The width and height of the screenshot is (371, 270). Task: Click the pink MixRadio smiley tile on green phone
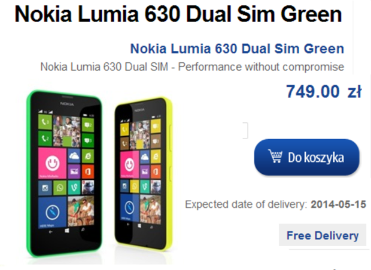52,163
